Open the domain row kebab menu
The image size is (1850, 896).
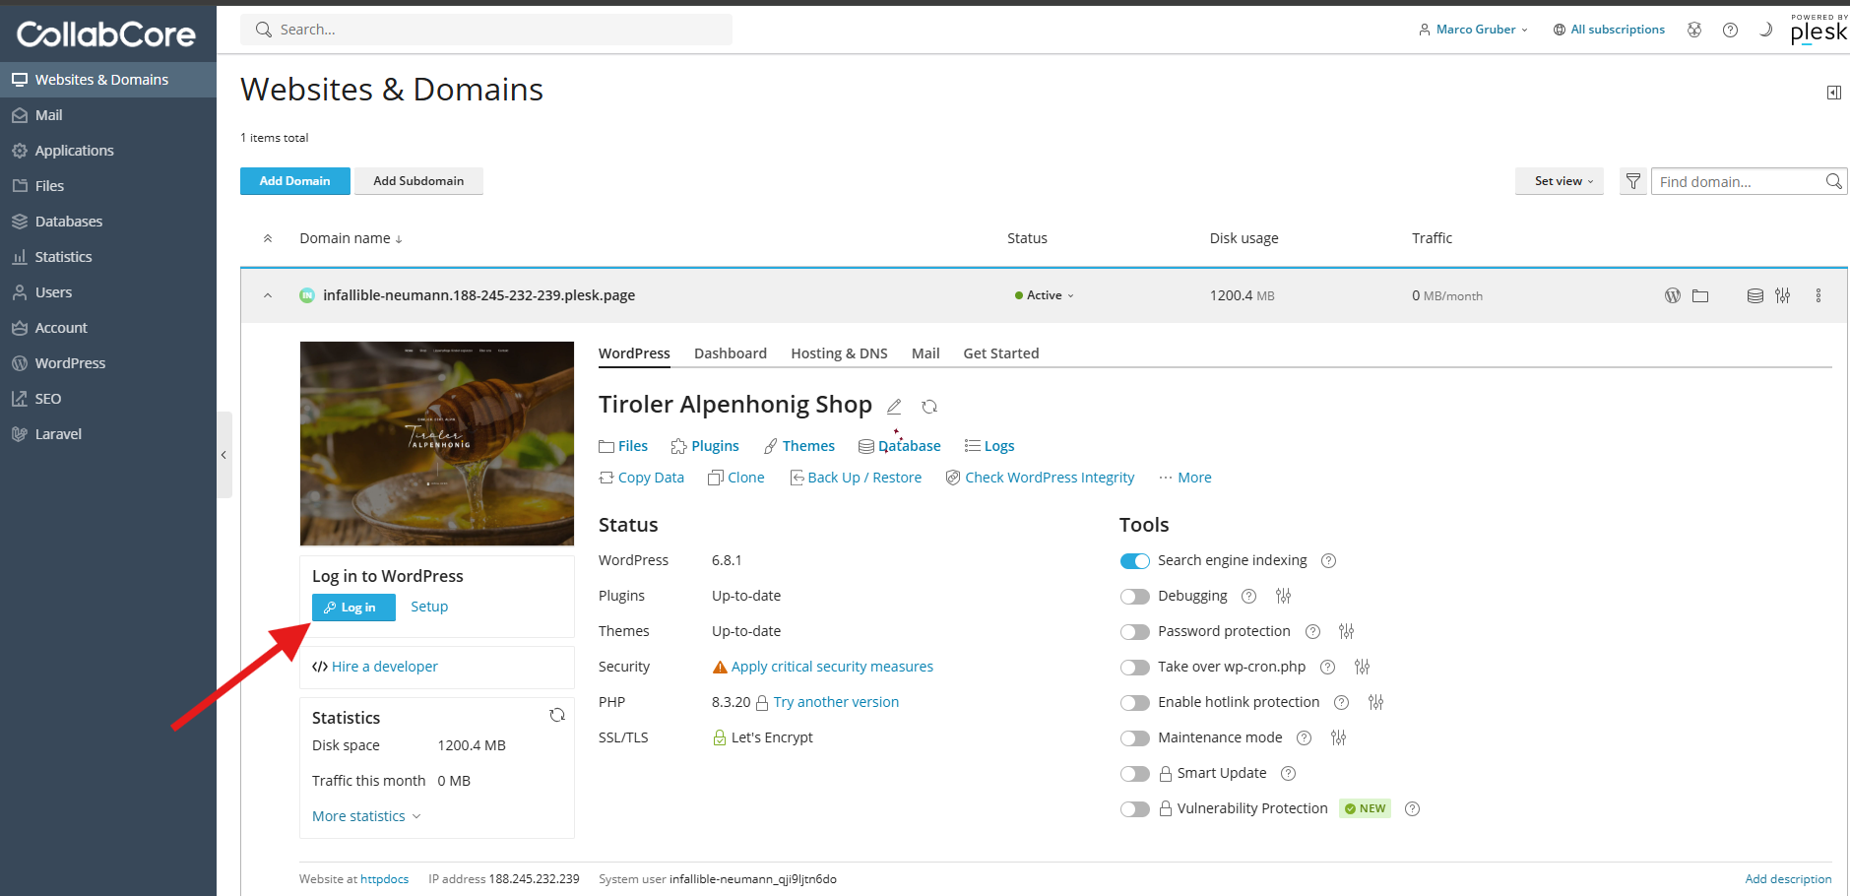pyautogui.click(x=1818, y=295)
